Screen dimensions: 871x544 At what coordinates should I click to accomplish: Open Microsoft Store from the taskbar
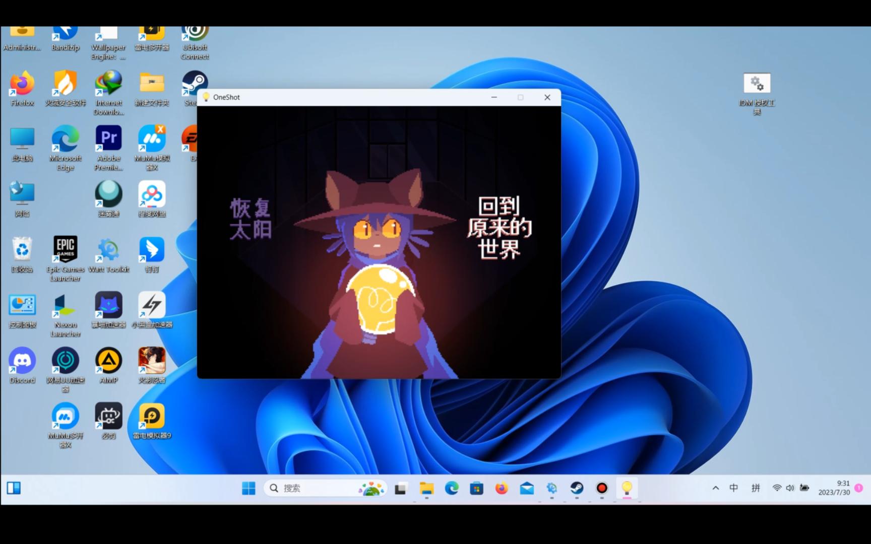click(x=476, y=488)
